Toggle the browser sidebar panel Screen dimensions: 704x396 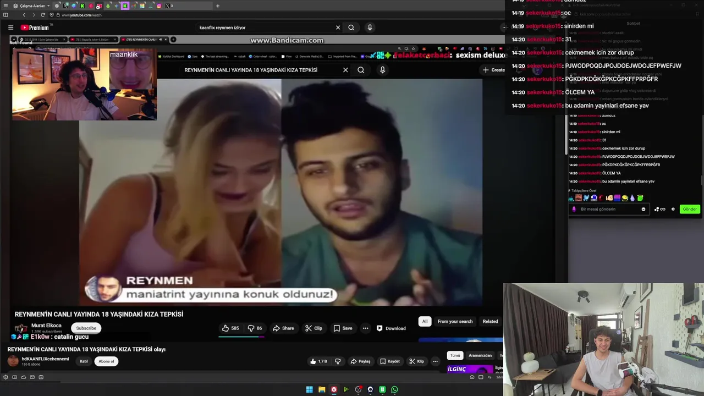pos(5,15)
